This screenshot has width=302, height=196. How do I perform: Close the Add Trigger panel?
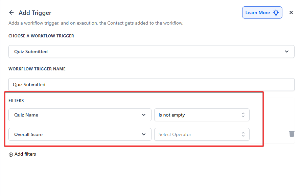pos(291,13)
